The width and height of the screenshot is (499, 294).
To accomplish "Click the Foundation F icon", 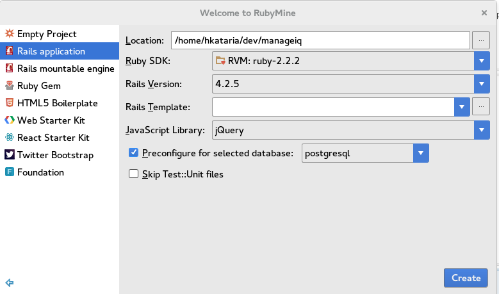I will (10, 172).
